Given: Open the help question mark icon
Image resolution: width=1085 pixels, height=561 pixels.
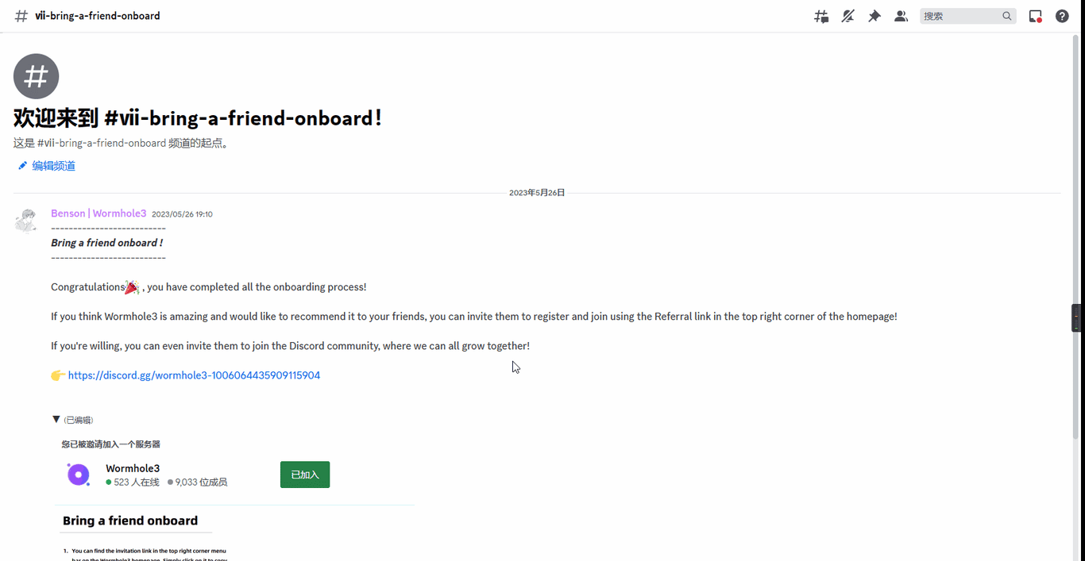Looking at the screenshot, I should (1062, 16).
